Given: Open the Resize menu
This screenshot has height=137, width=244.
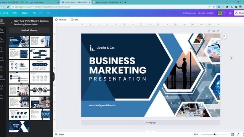Looking at the screenshot, I should [x=24, y=13].
